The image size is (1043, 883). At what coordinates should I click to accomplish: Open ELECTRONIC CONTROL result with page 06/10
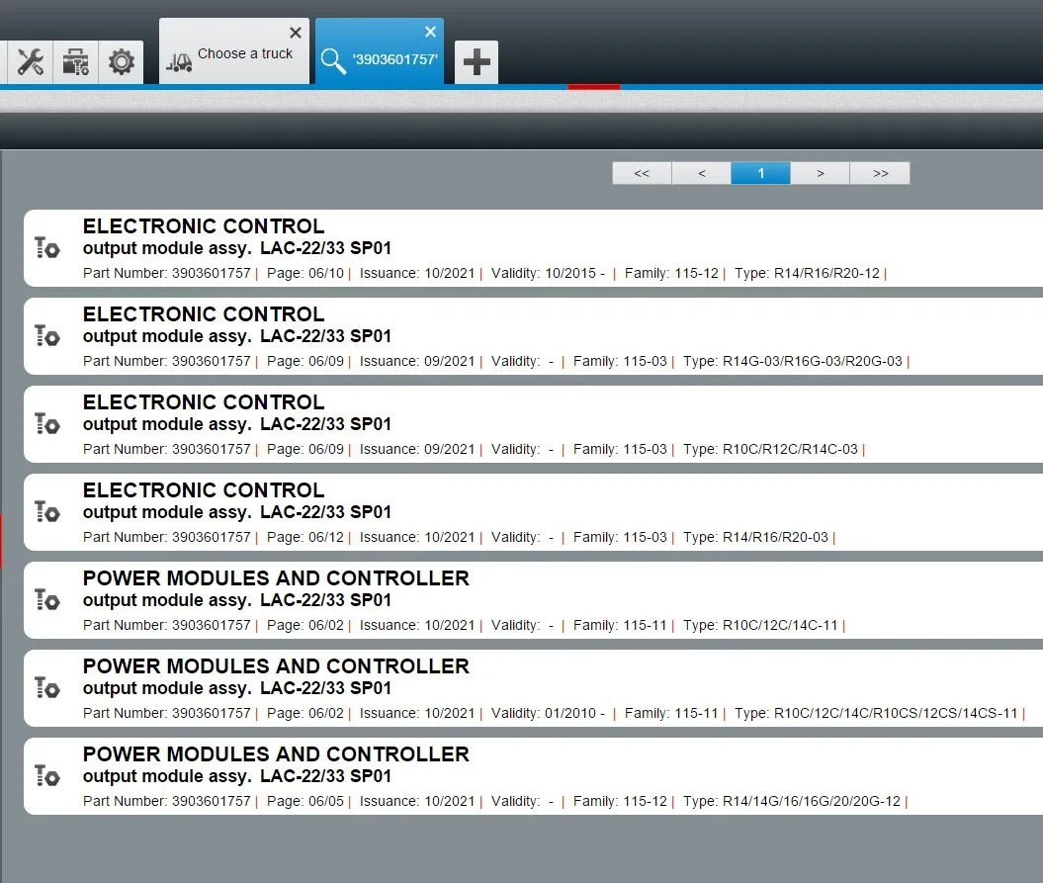[x=534, y=248]
